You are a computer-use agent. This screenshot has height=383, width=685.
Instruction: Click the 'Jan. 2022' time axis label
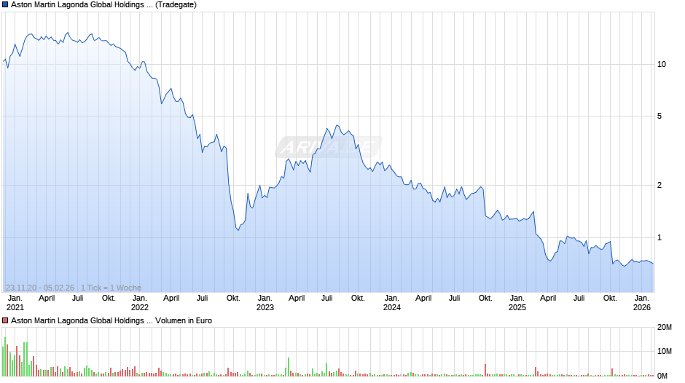(140, 303)
